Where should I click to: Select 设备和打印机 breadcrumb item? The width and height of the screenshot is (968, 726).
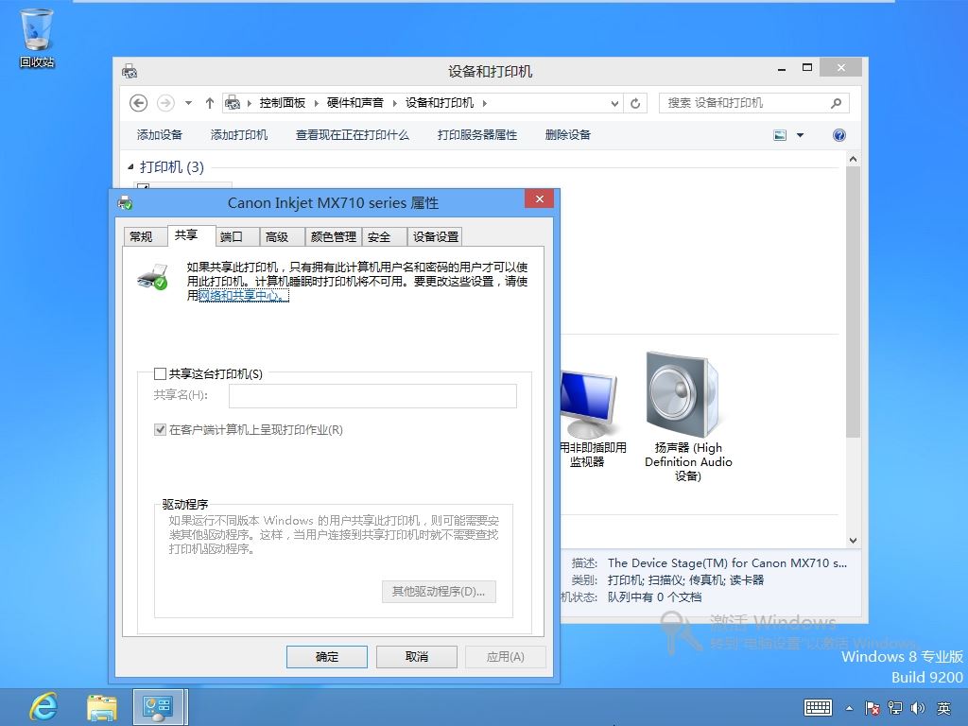[440, 103]
